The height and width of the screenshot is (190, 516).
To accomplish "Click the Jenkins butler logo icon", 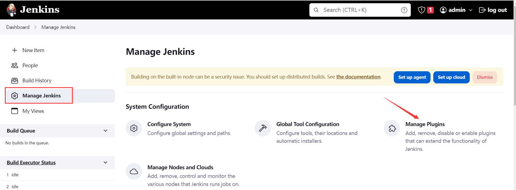I will click(11, 10).
